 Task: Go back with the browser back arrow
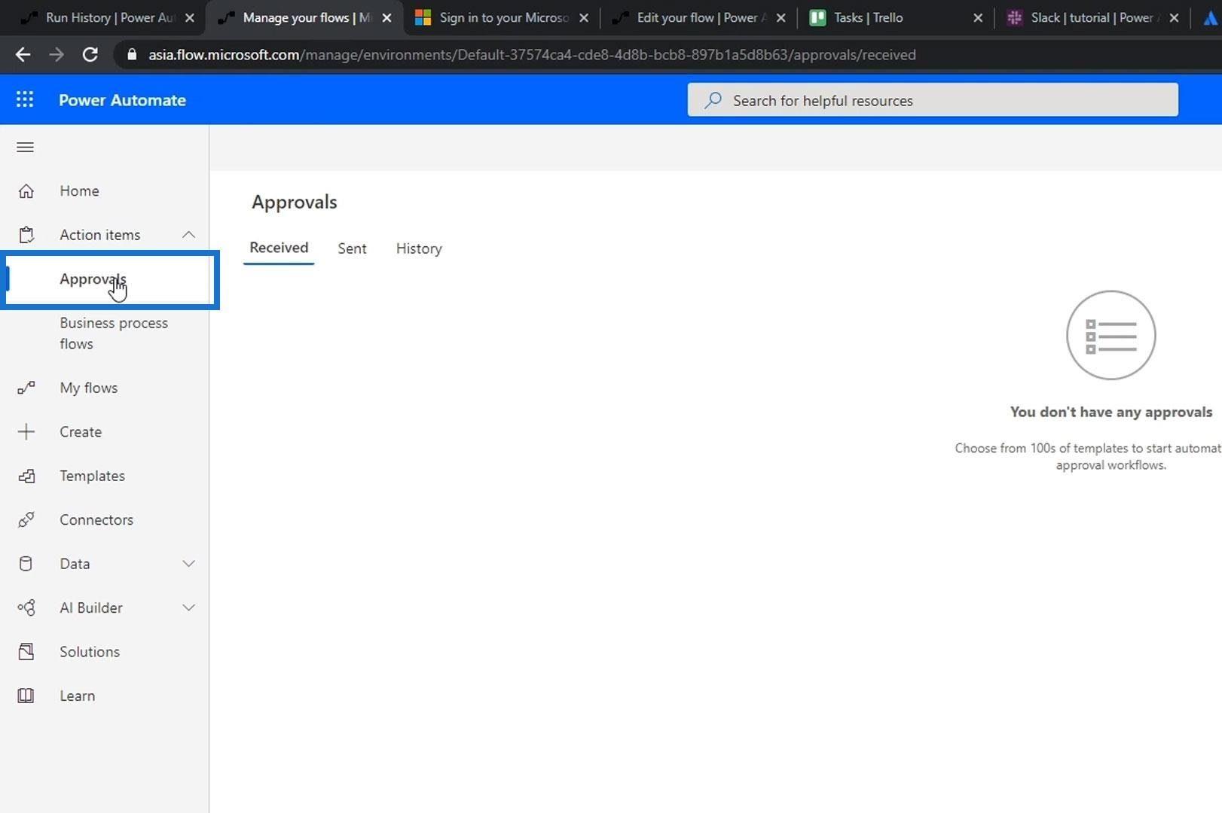coord(23,54)
